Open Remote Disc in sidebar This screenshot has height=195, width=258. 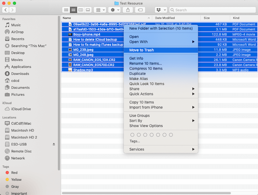click(x=18, y=151)
